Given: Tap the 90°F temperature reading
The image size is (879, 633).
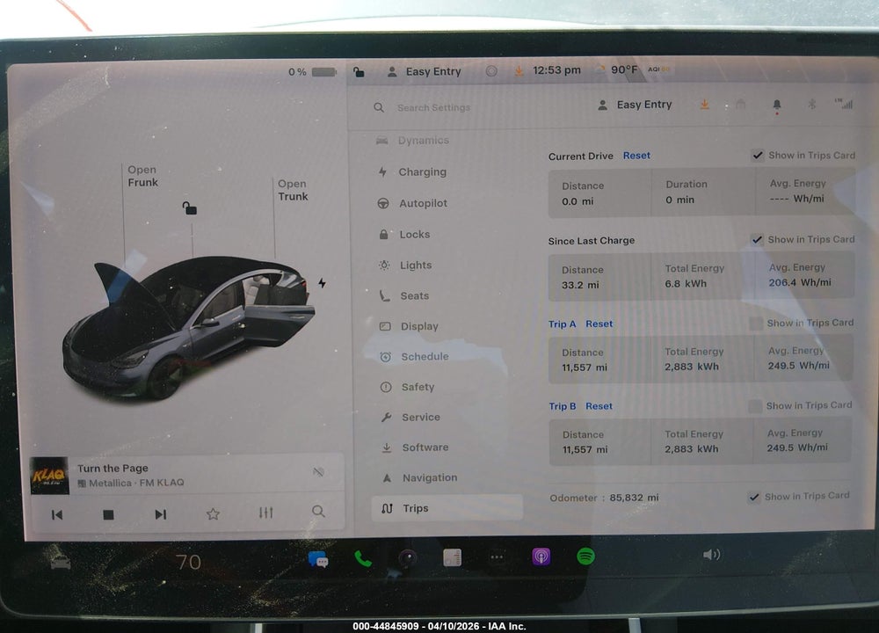Looking at the screenshot, I should pyautogui.click(x=624, y=70).
